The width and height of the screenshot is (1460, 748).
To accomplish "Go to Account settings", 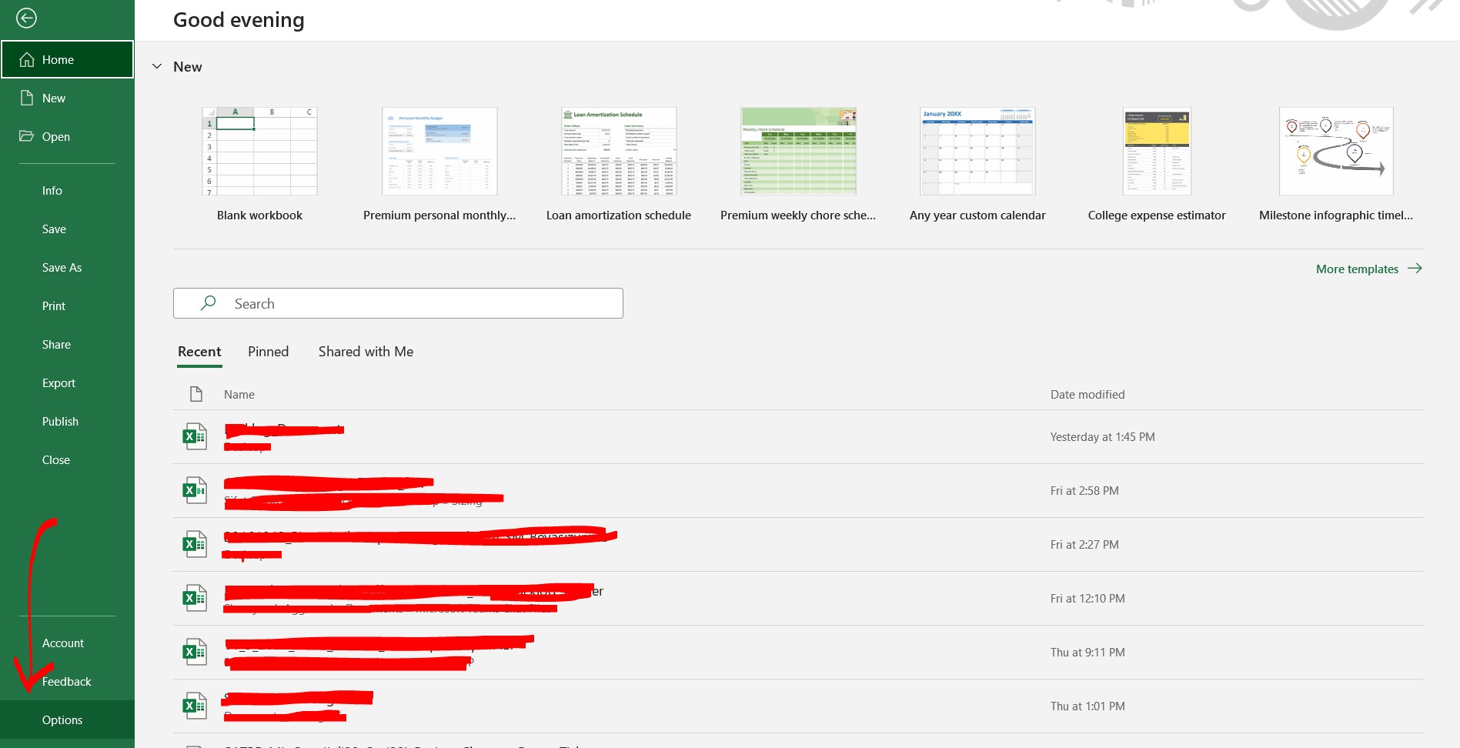I will point(62,643).
